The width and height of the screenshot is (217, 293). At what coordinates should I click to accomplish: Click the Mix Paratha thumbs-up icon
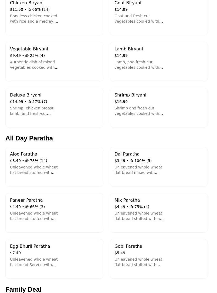coord(131,207)
